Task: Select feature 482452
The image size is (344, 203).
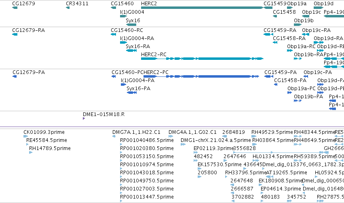Action: (x=203, y=156)
